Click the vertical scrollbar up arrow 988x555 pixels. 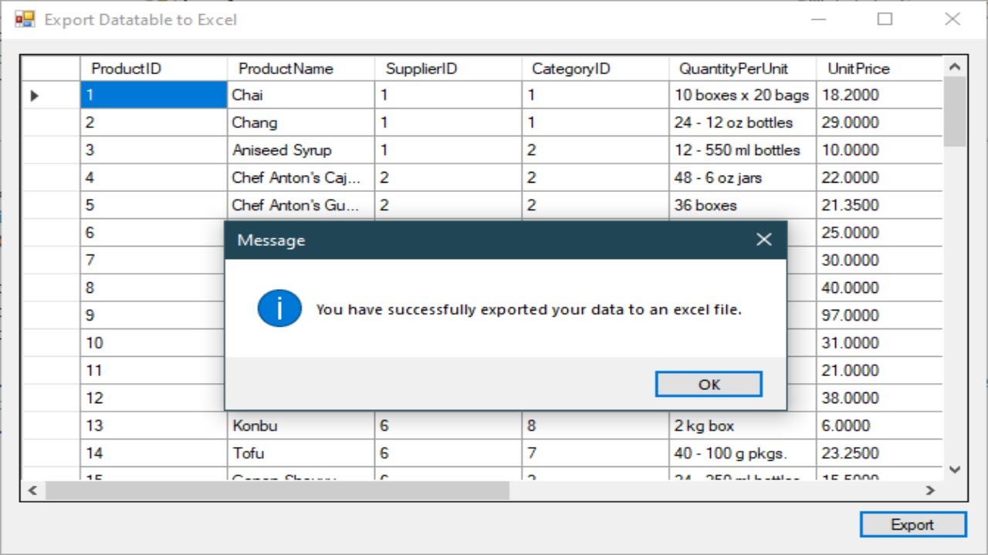pyautogui.click(x=955, y=67)
